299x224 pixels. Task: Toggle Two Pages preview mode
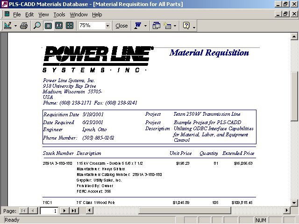(59, 26)
